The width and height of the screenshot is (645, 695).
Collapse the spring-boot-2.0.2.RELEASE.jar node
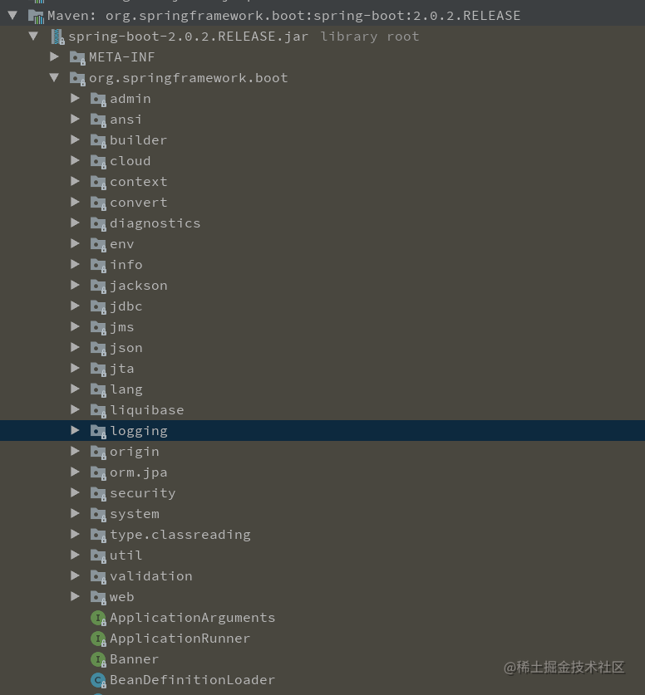pyautogui.click(x=34, y=37)
